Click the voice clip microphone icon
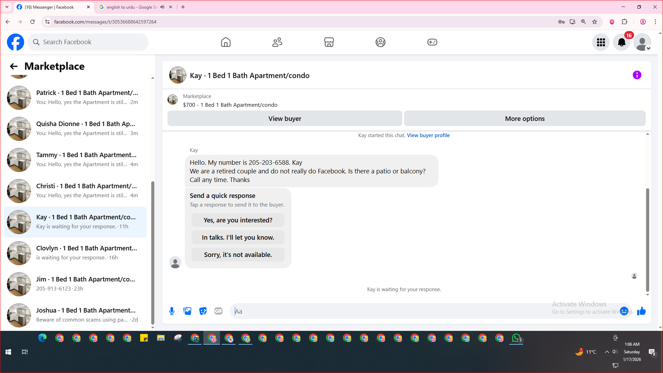663x373 pixels. [x=172, y=311]
